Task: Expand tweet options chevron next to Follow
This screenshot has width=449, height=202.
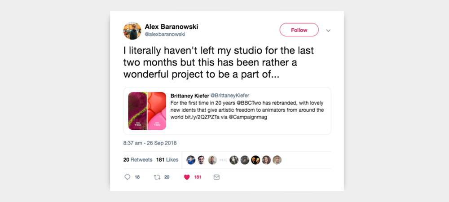Action: [329, 31]
